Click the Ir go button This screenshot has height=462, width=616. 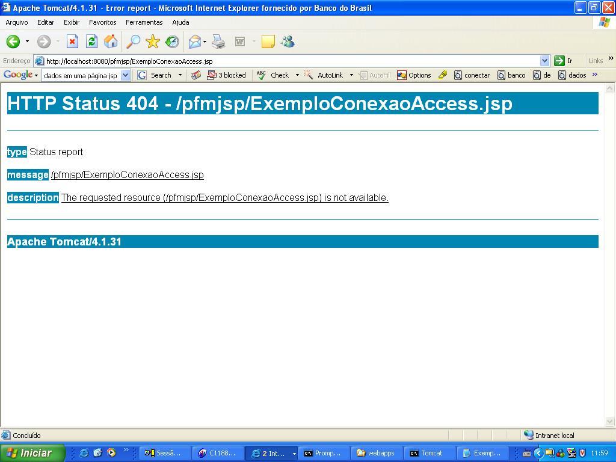[563, 61]
